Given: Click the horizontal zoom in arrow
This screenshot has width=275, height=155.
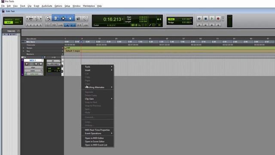Looking at the screenshot, I should tap(41, 19).
